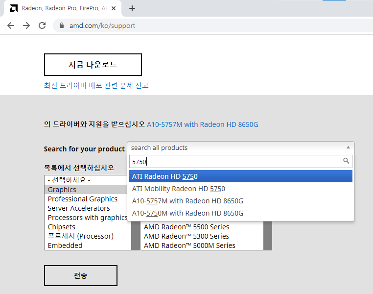
Task: Select Chipsets in the category list
Action: click(88, 227)
